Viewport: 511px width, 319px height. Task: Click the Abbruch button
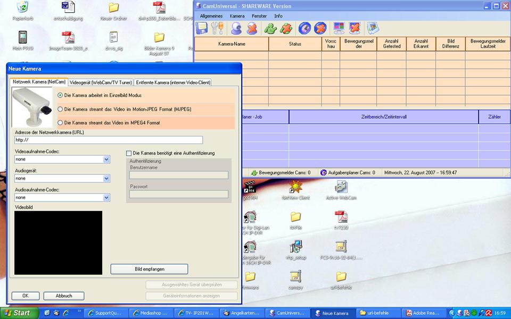[x=64, y=296]
